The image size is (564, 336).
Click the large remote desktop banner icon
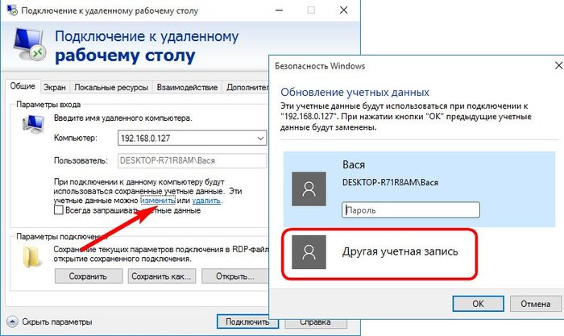(x=31, y=48)
